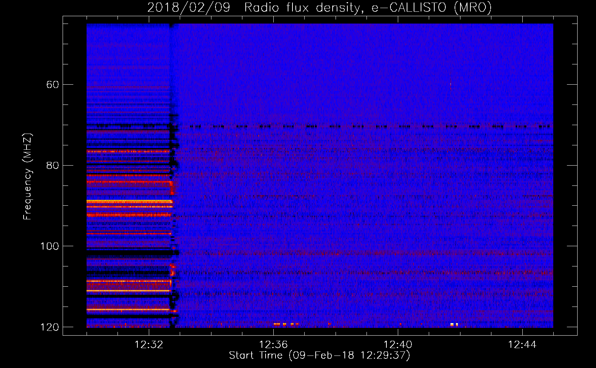Viewport: 596px width, 368px height.
Task: Click the 80 frequency tick label
Action: [52, 165]
